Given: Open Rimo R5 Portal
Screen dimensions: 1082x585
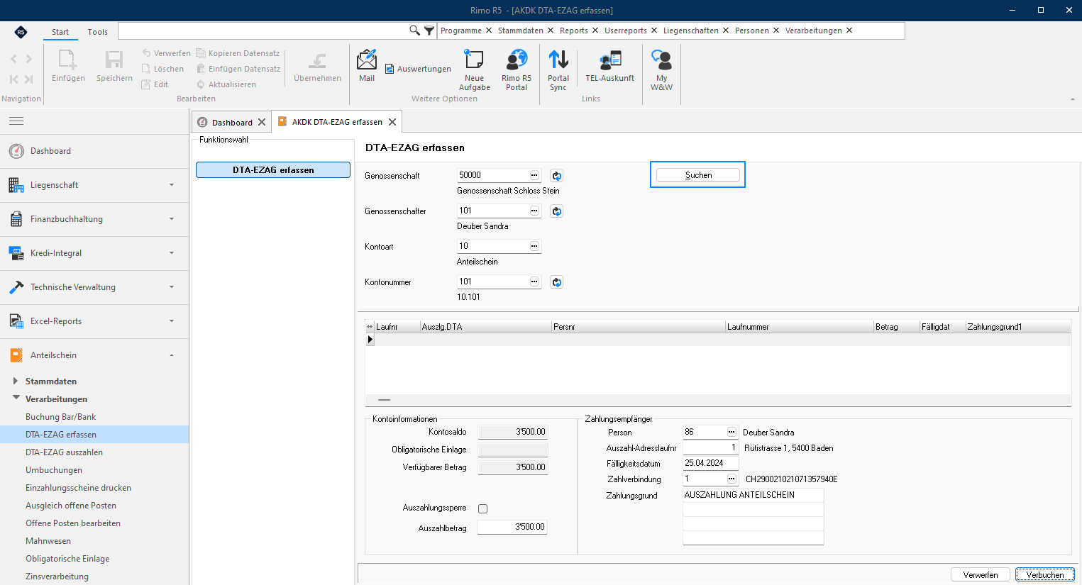Looking at the screenshot, I should click(x=517, y=70).
